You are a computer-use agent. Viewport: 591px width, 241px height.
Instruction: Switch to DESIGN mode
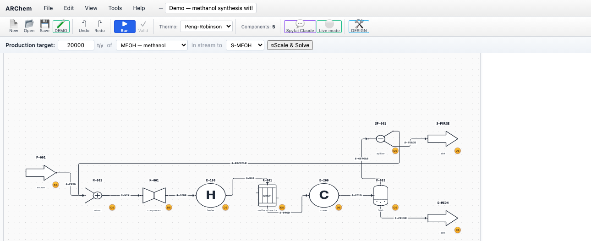pos(359,27)
